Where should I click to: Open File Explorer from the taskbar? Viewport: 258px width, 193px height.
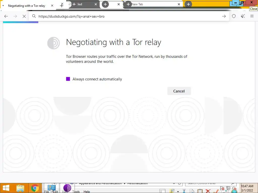20,188
